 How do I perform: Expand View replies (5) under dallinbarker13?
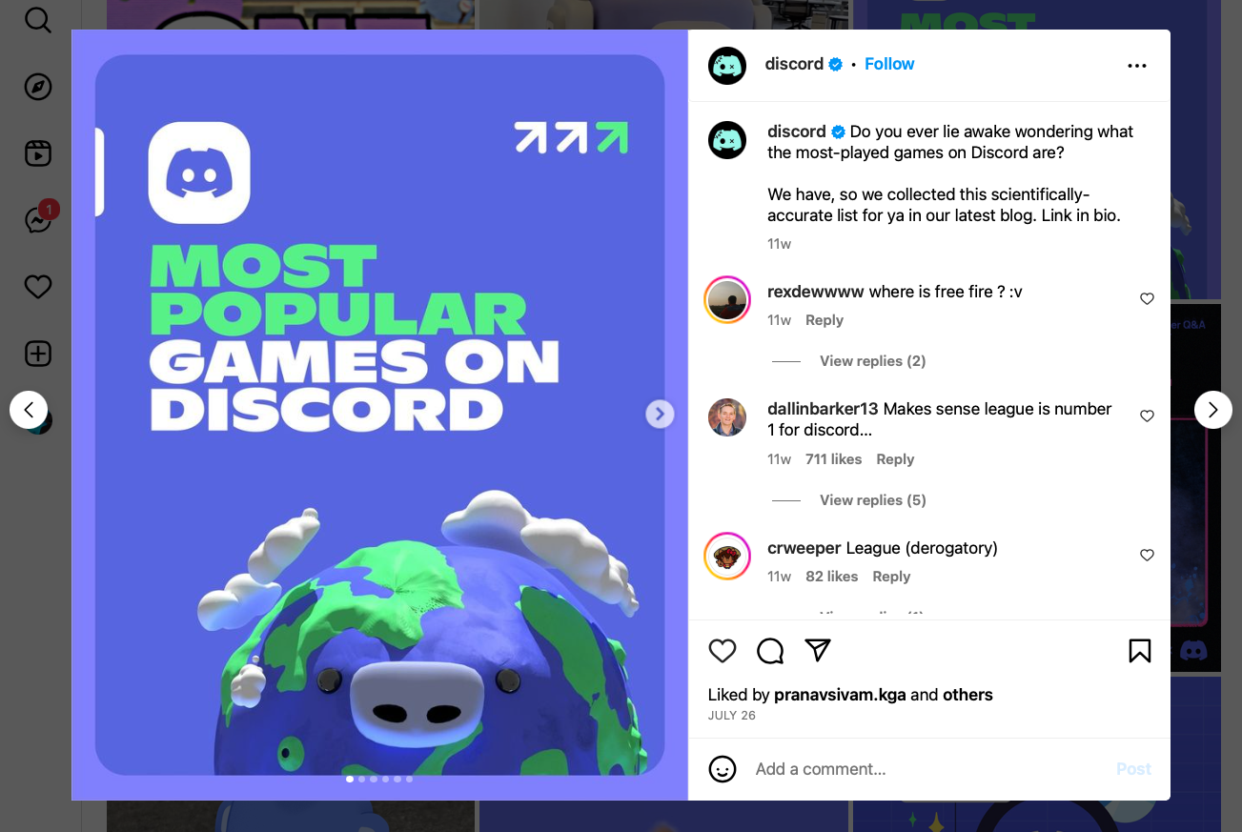point(872,500)
